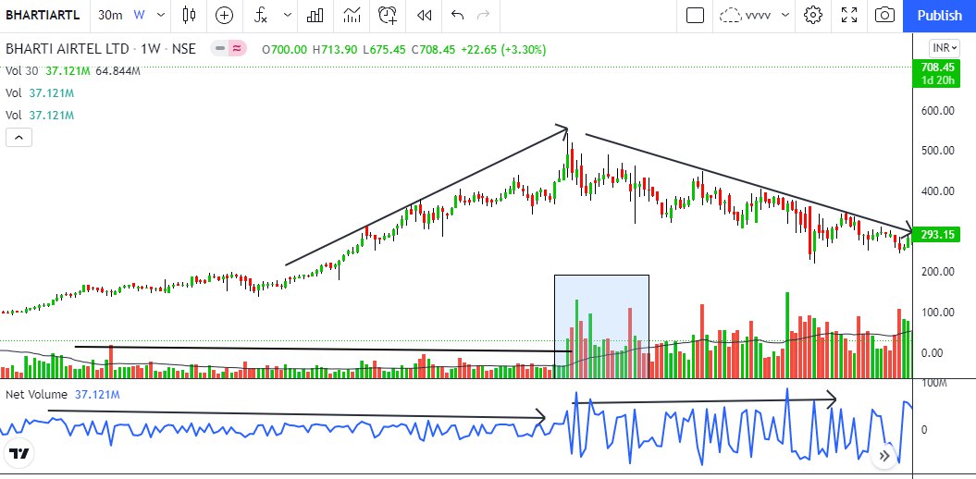Viewport: 976px width, 479px height.
Task: Open the financials bar chart icon
Action: tap(315, 15)
